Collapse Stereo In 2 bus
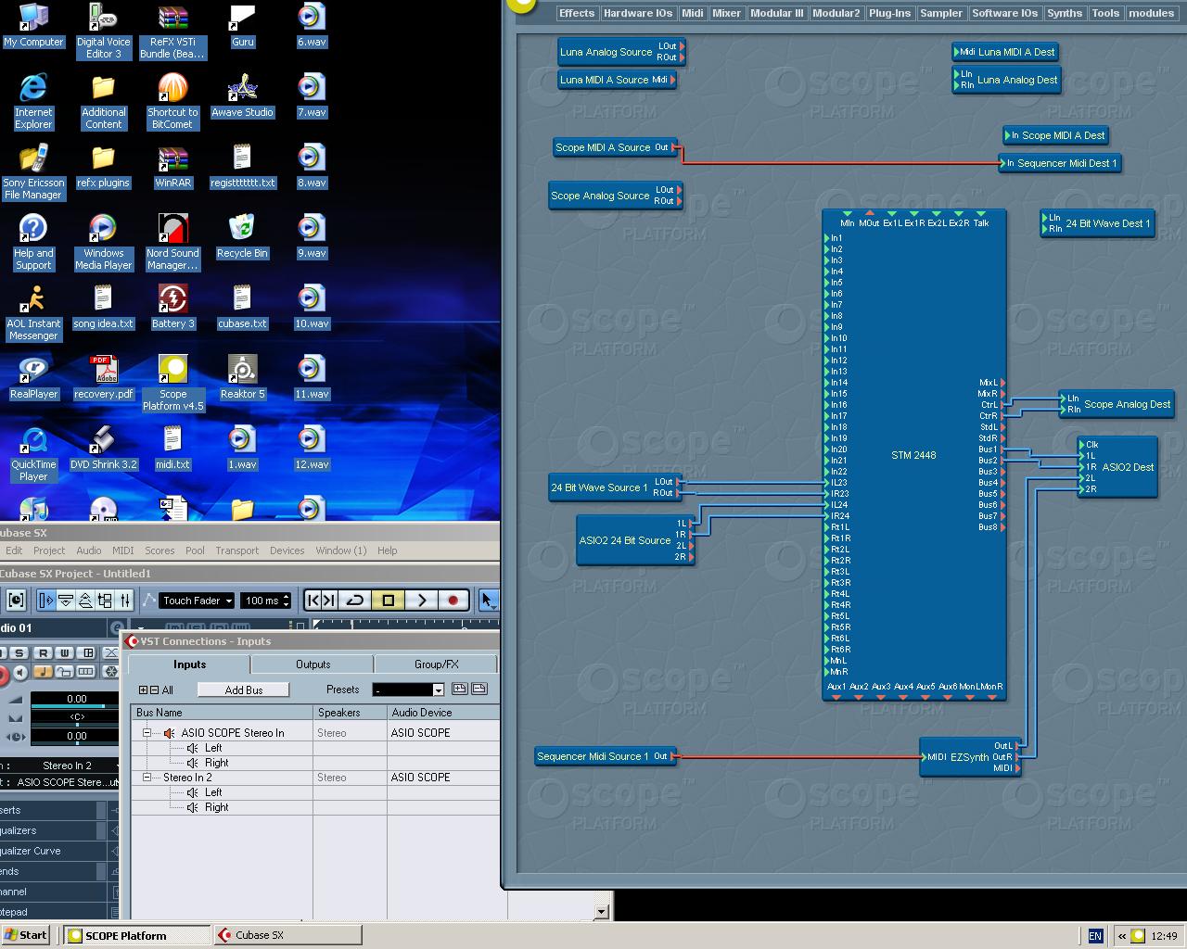Viewport: 1187px width, 949px height. (147, 778)
